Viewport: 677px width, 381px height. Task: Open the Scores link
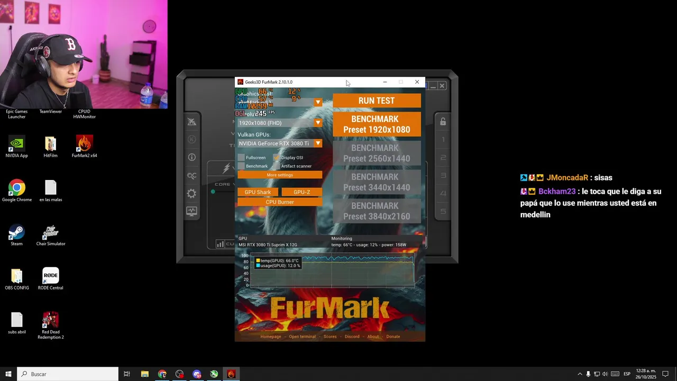[x=330, y=337]
